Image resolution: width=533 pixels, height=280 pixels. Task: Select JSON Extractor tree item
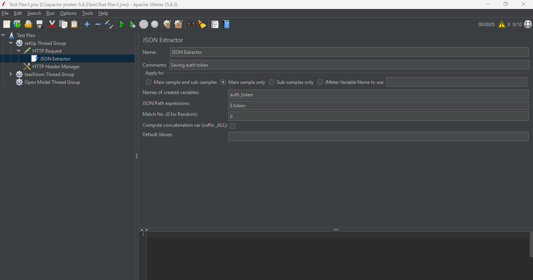point(55,58)
